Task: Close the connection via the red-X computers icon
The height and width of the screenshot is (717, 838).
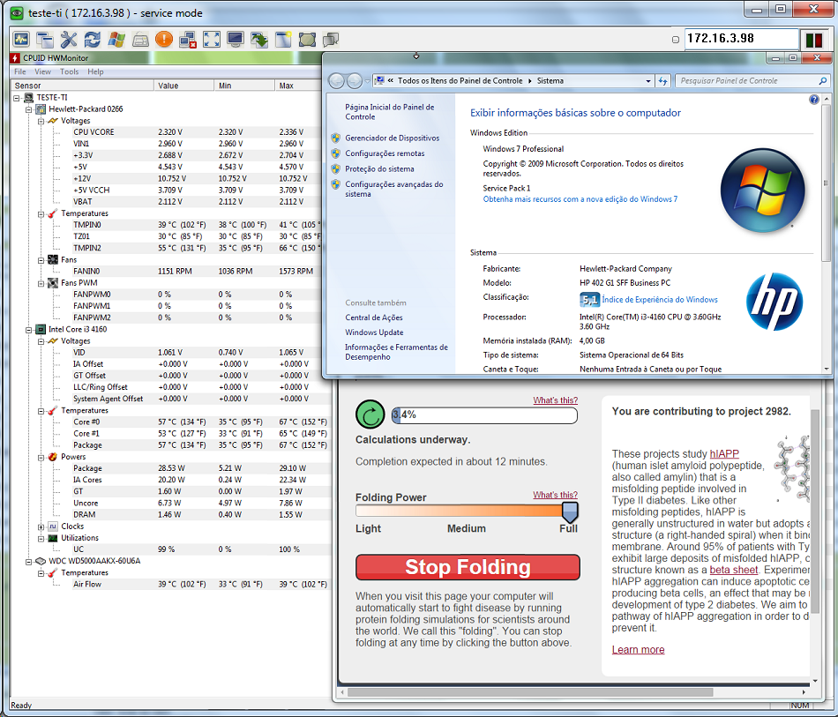Action: (188, 39)
